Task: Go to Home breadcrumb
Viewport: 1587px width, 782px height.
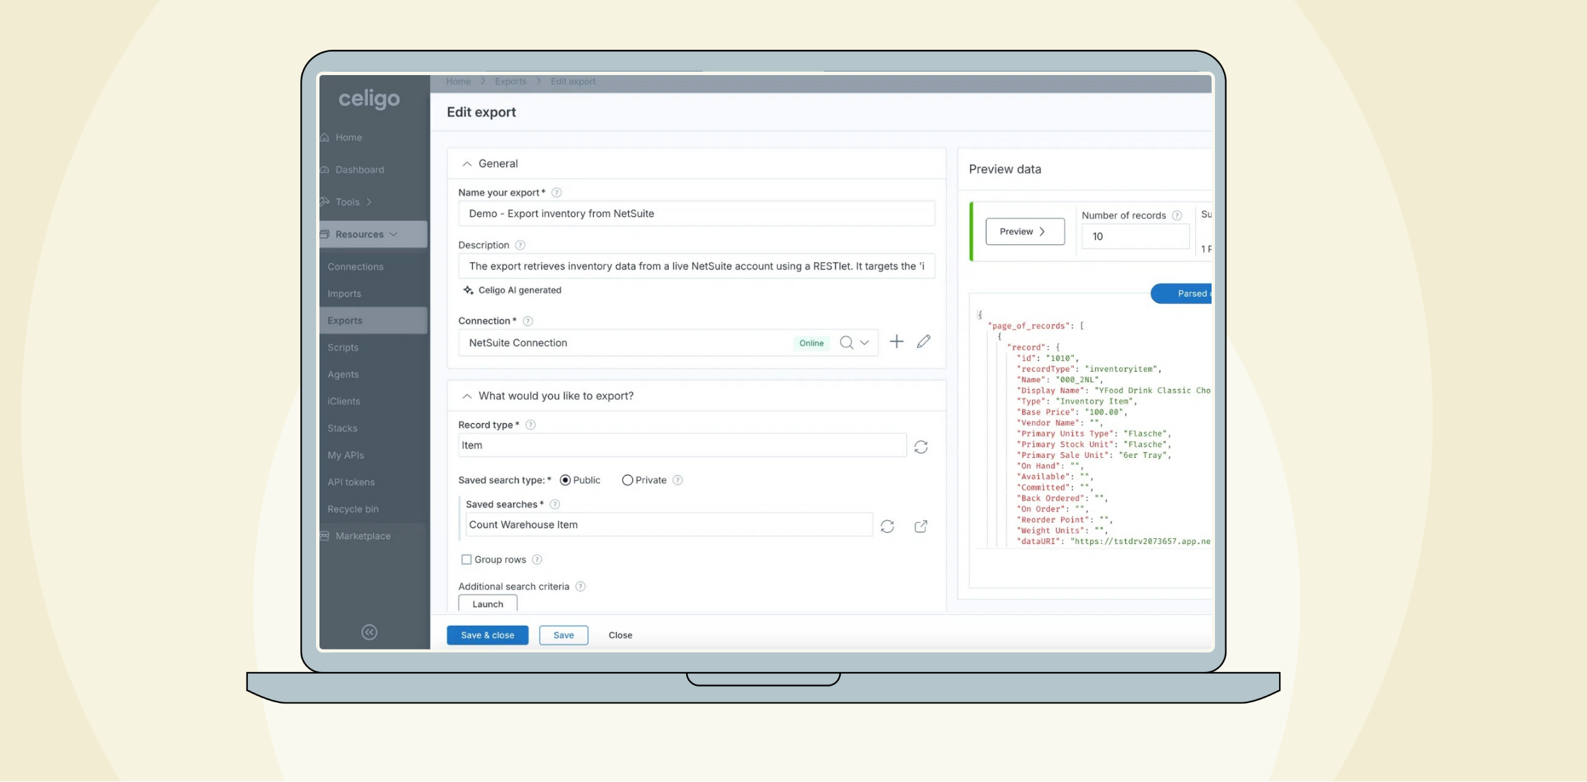Action: pyautogui.click(x=459, y=81)
